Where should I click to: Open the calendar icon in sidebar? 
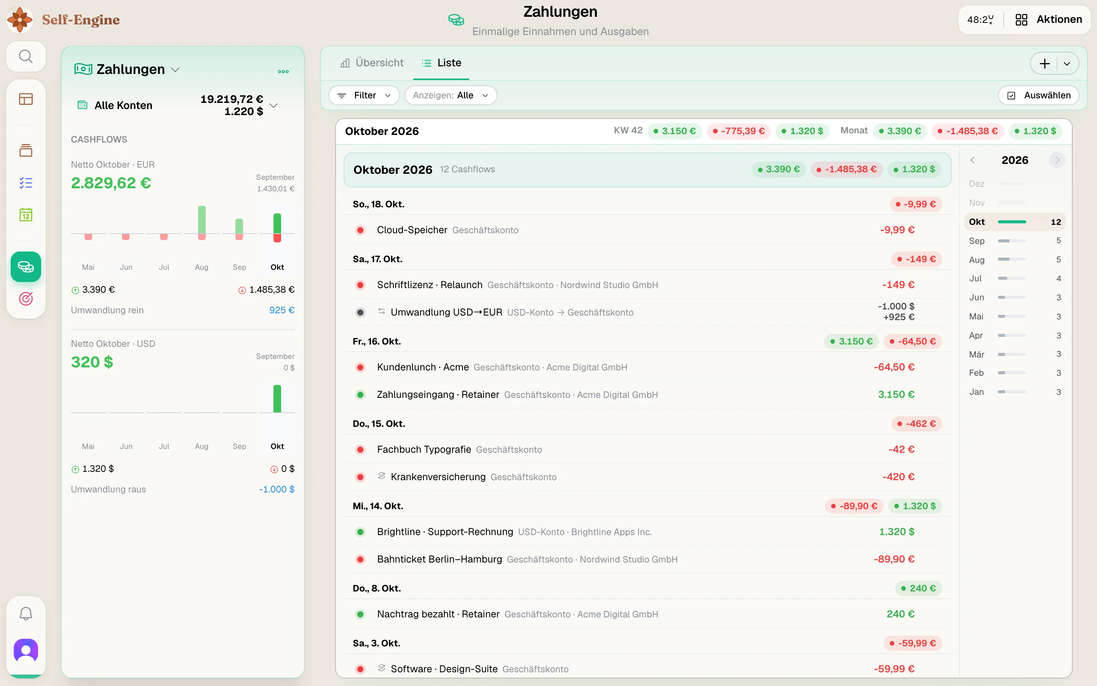(x=26, y=215)
